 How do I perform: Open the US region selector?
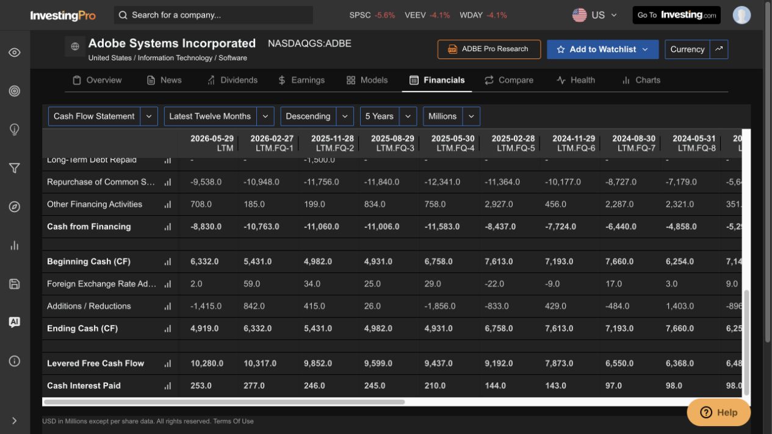[594, 15]
